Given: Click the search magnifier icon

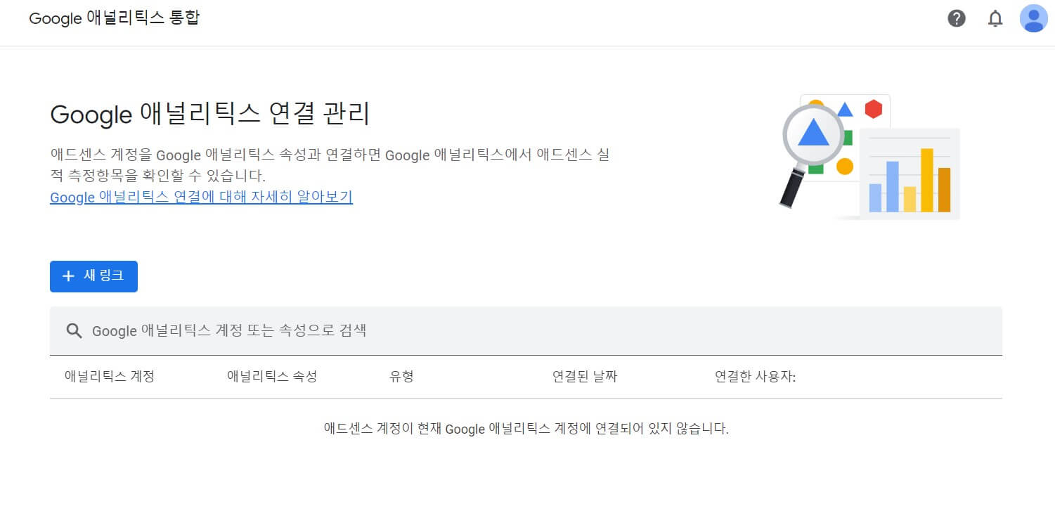Looking at the screenshot, I should (x=74, y=330).
